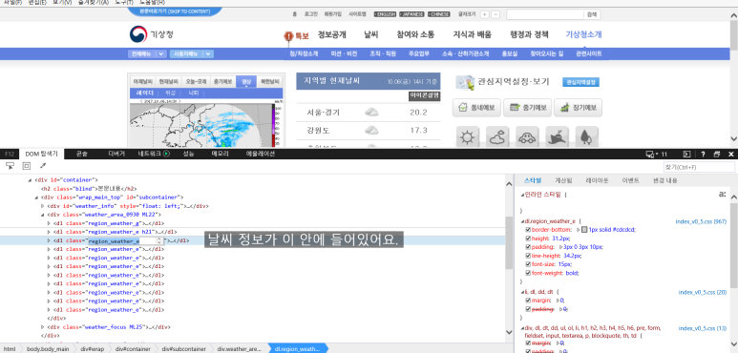The image size is (738, 353).
Task: Collapse the div id container node
Action: point(31,179)
